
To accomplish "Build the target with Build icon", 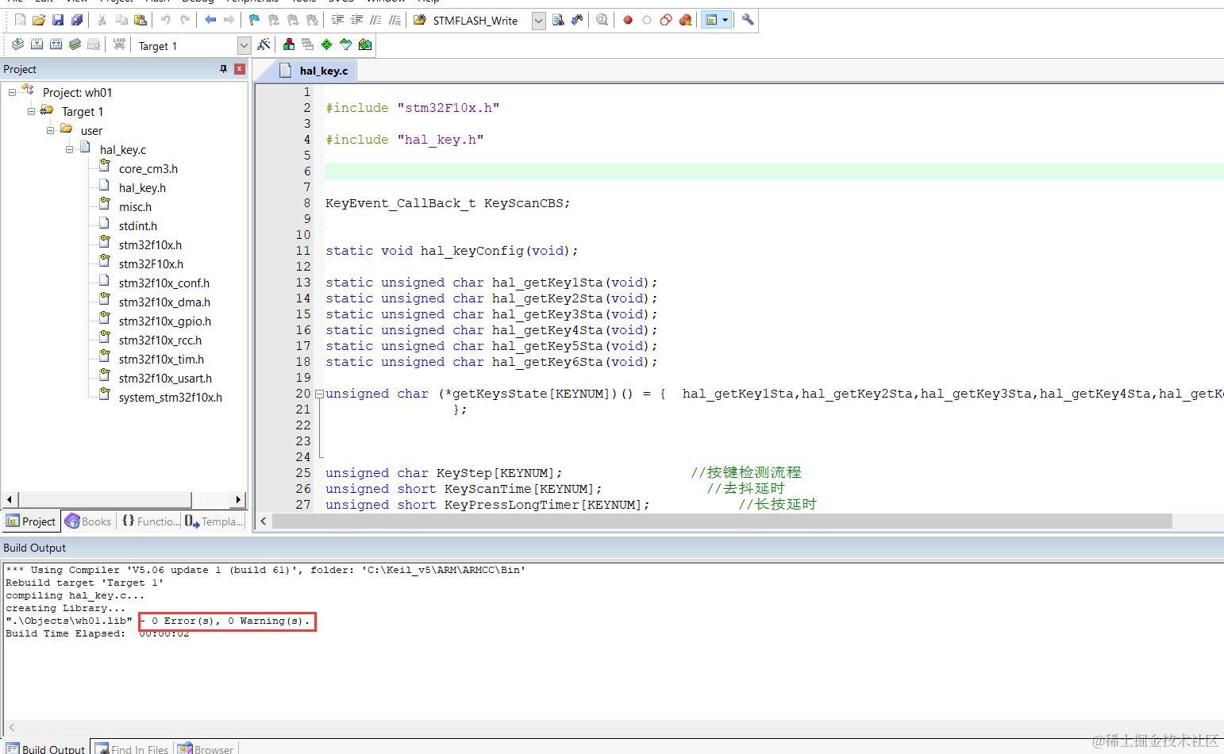I will point(37,44).
